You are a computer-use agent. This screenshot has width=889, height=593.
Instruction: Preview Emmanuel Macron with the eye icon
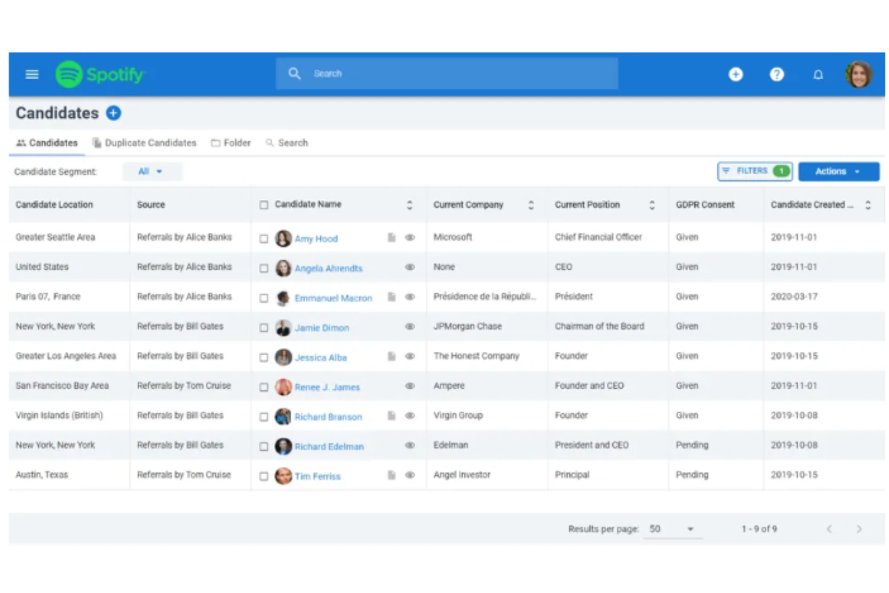(x=410, y=297)
